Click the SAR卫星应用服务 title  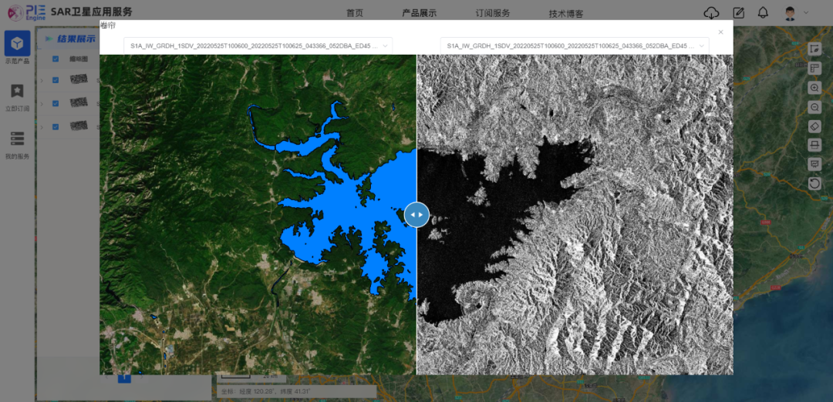(x=91, y=12)
